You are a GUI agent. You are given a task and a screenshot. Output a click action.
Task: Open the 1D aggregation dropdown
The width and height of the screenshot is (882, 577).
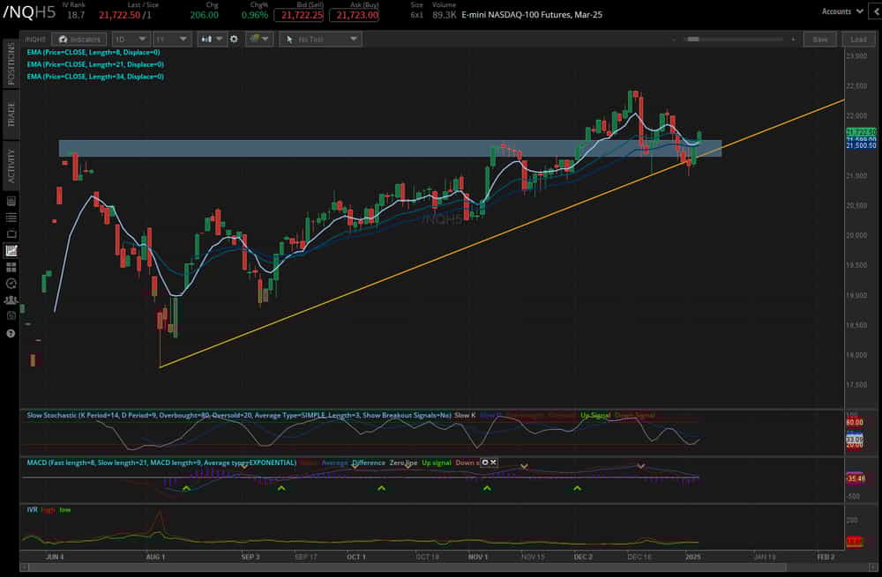[130, 39]
